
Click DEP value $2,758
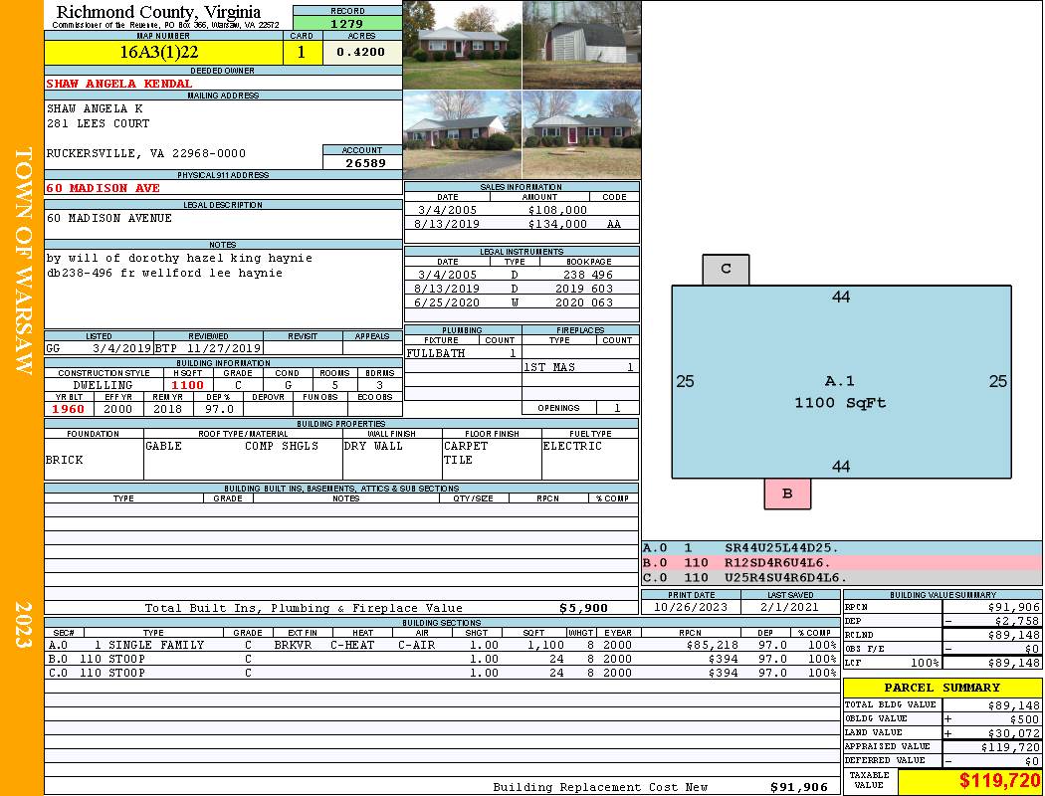coord(1016,621)
